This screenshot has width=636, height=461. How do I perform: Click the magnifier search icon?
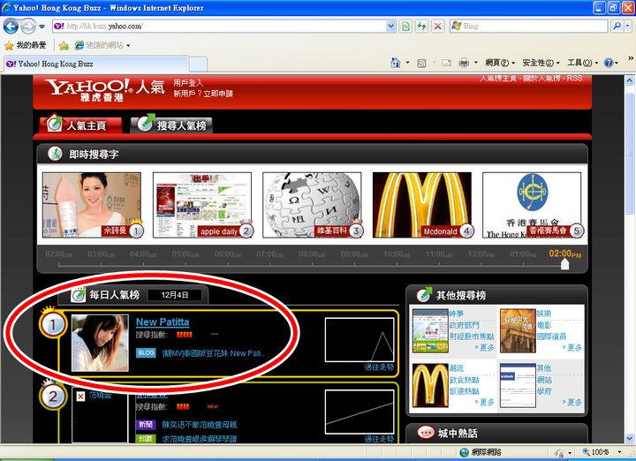tap(617, 26)
